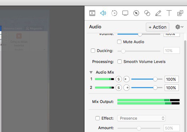
Task: Open the Video properties tab icon
Action: point(92,13)
